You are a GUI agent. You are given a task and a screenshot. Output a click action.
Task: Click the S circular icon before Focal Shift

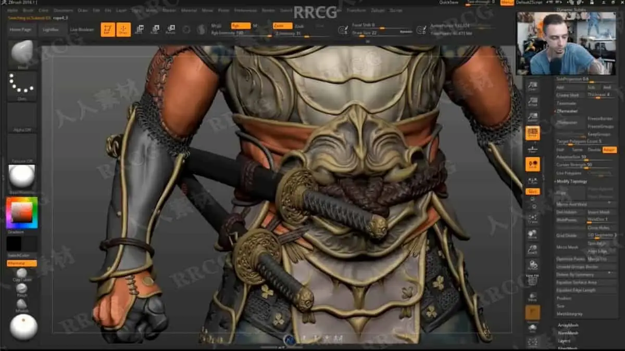[343, 30]
